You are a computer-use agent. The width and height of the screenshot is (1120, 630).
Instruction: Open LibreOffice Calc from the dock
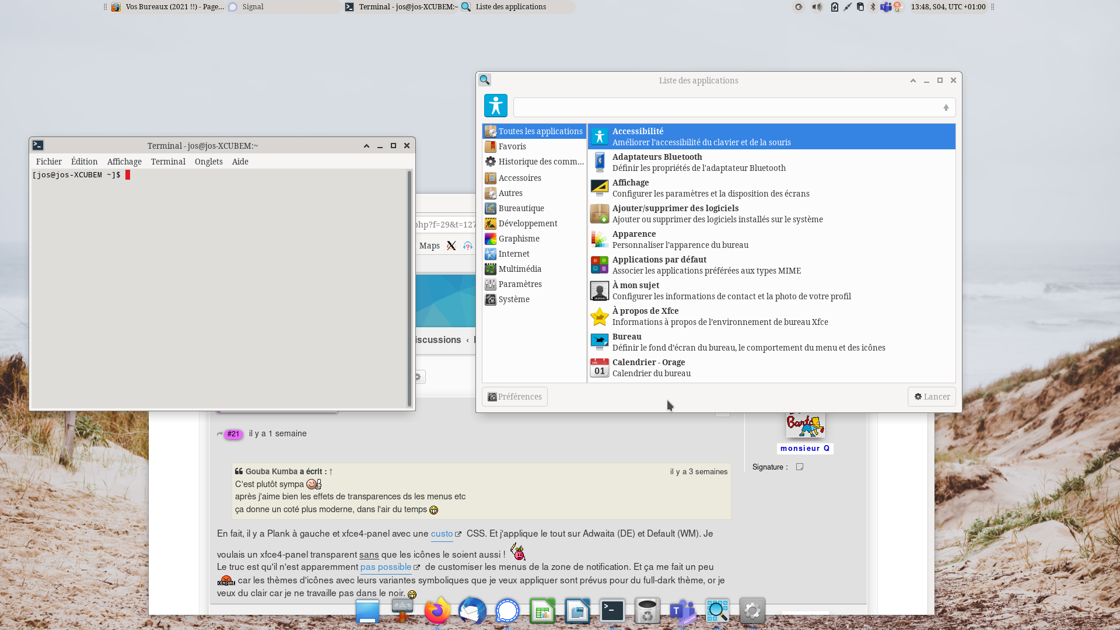coord(542,611)
